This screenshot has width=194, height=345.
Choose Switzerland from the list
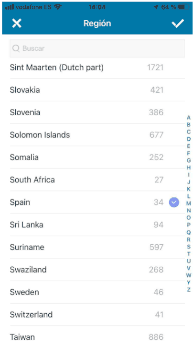coord(97,314)
